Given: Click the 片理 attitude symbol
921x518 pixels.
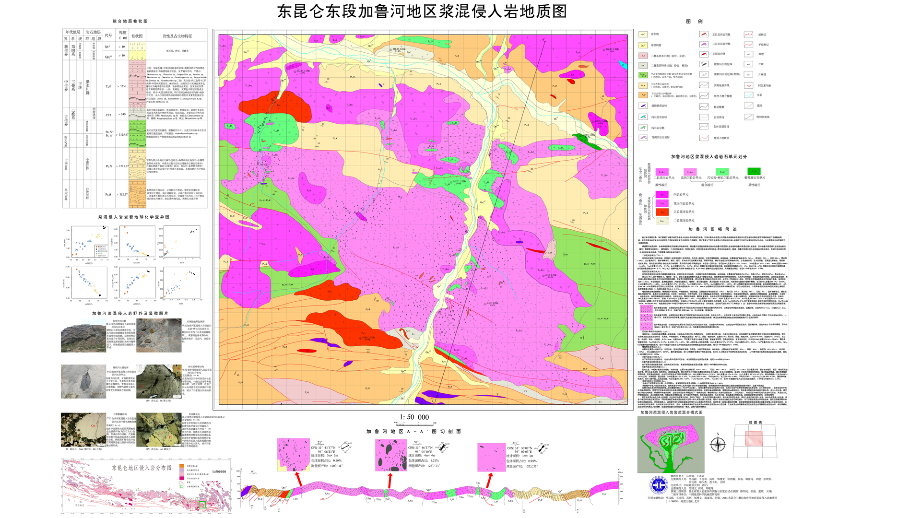Looking at the screenshot, I should pyautogui.click(x=748, y=64).
